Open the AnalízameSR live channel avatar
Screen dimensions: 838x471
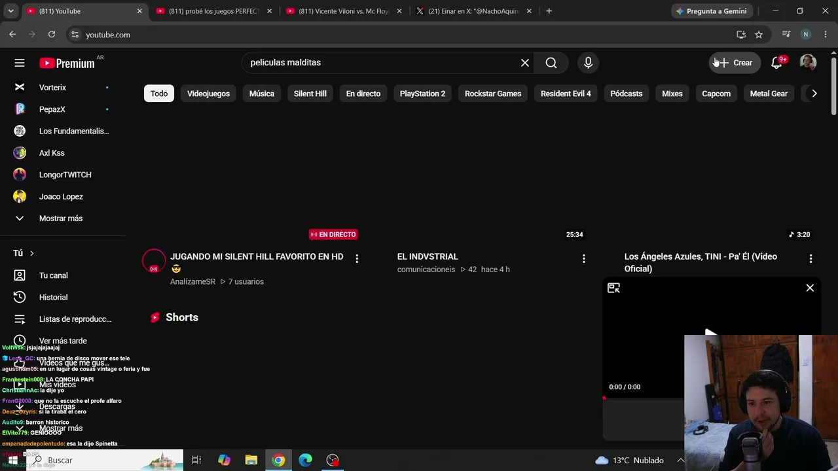click(x=154, y=261)
